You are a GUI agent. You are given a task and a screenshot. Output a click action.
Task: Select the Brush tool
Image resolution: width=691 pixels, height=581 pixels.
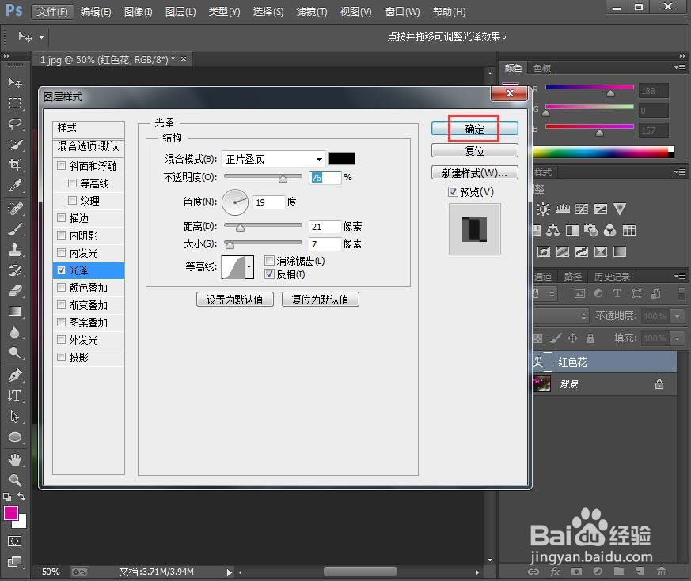pos(15,229)
